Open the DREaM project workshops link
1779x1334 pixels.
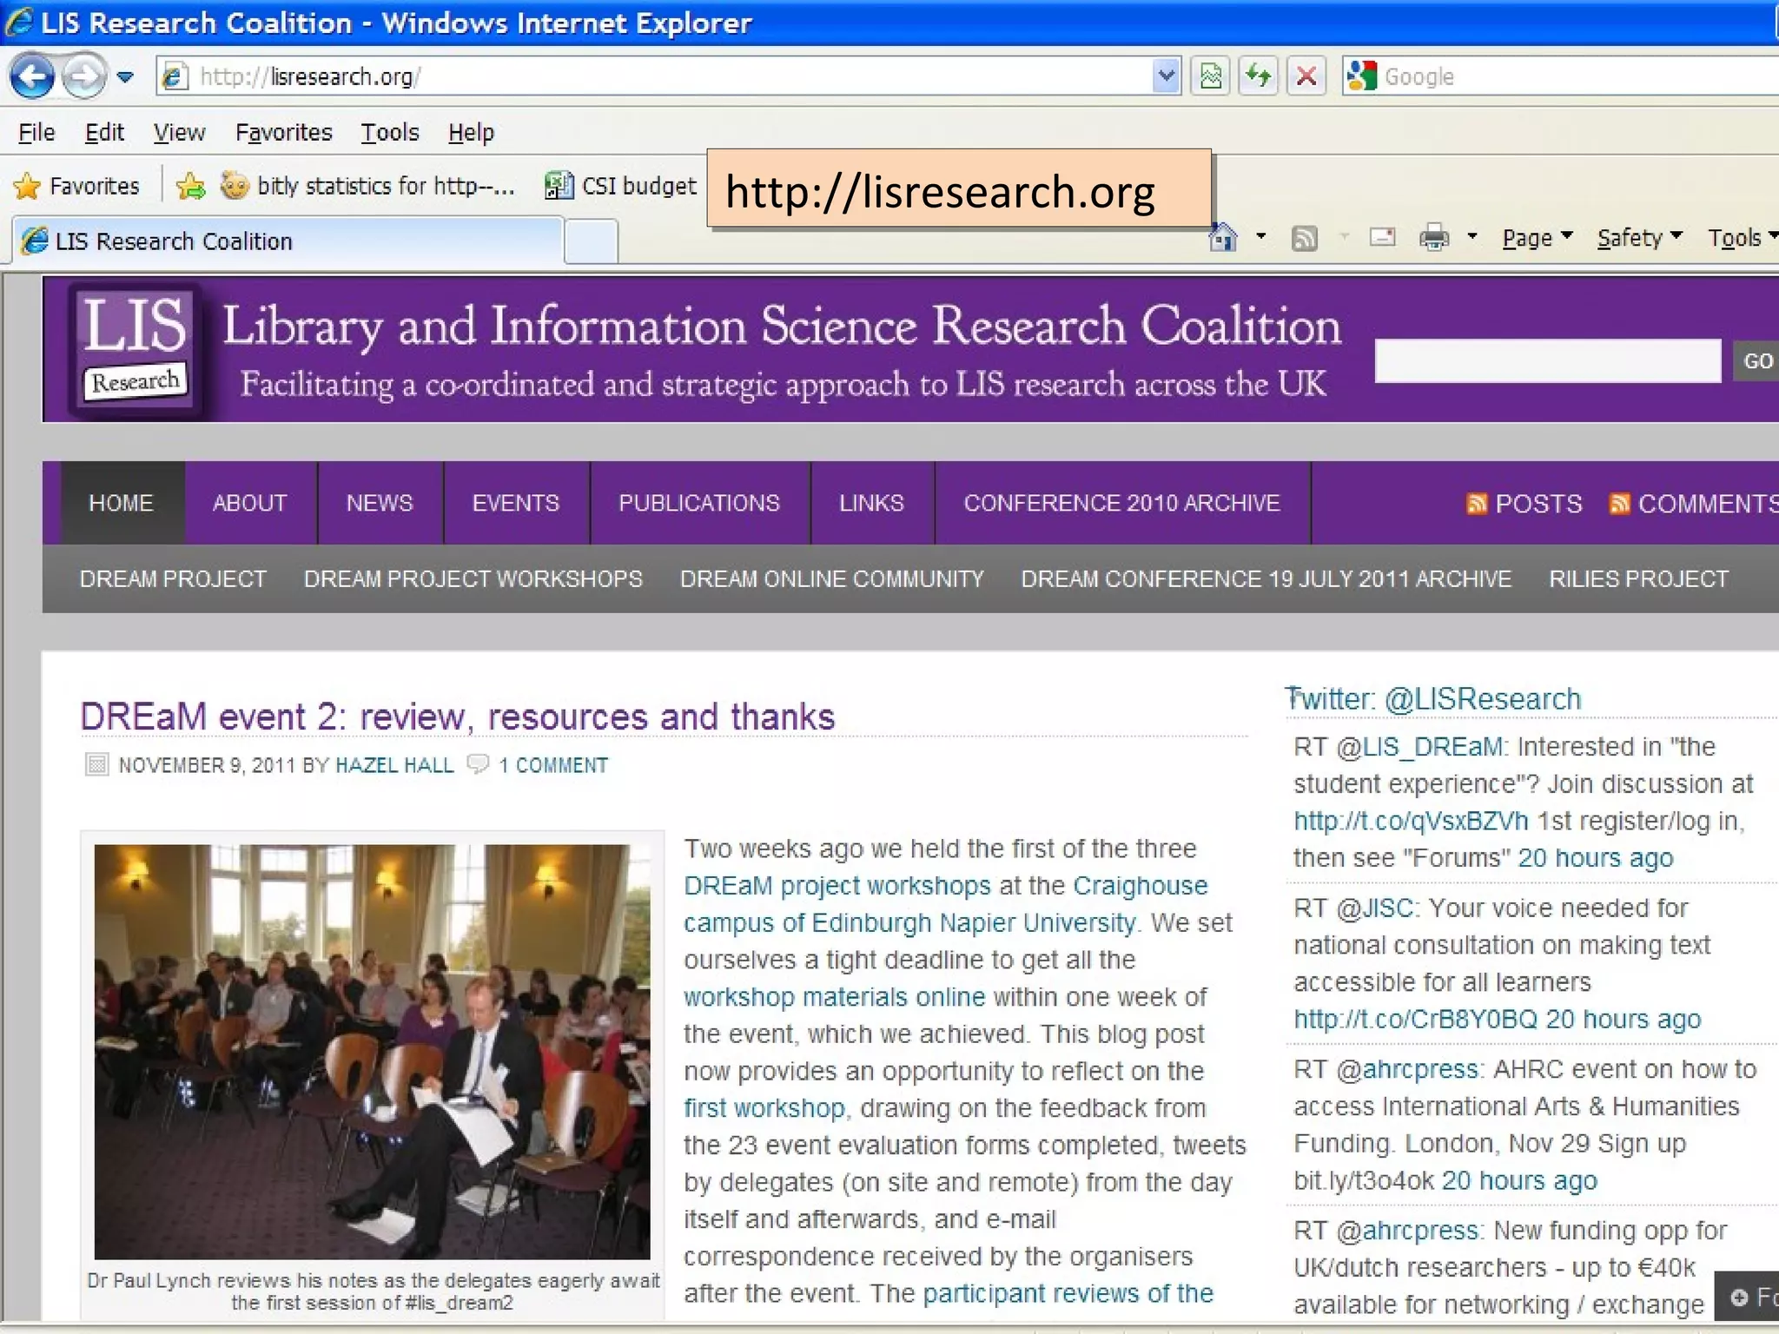[x=837, y=886]
